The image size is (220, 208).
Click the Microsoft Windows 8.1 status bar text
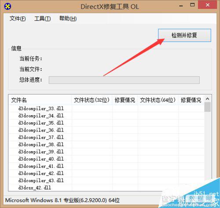click(62, 200)
